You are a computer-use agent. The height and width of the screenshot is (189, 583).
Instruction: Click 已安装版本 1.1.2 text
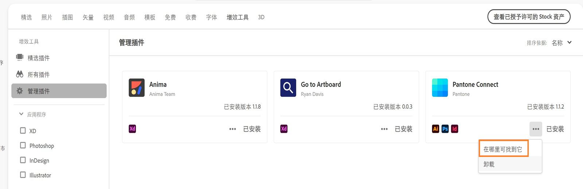[x=545, y=107]
